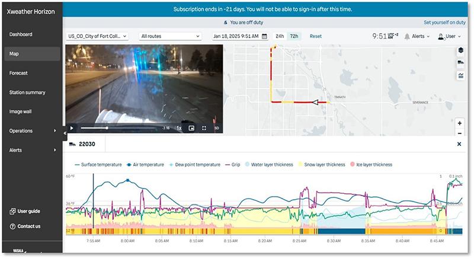Click the user avatar icon

441,37
